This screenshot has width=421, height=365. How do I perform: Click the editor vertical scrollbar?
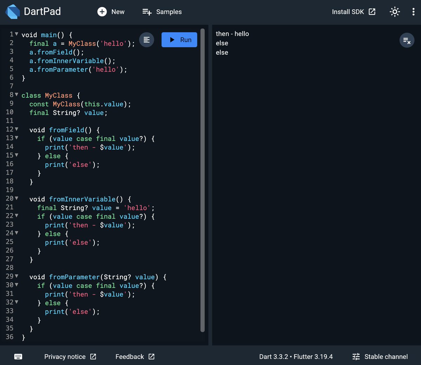[x=202, y=180]
